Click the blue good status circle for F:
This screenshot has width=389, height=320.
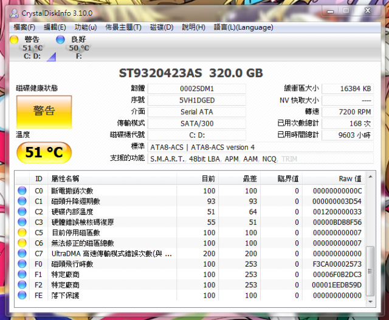(60, 39)
